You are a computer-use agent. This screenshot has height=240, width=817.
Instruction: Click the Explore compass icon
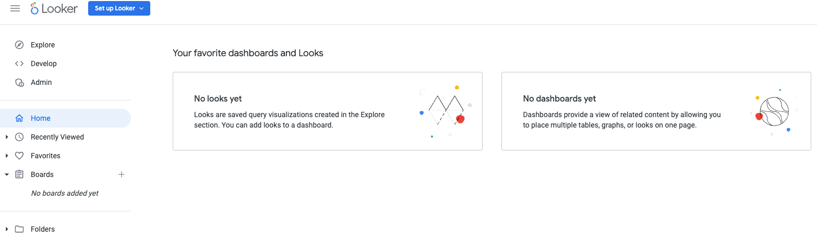pos(19,45)
